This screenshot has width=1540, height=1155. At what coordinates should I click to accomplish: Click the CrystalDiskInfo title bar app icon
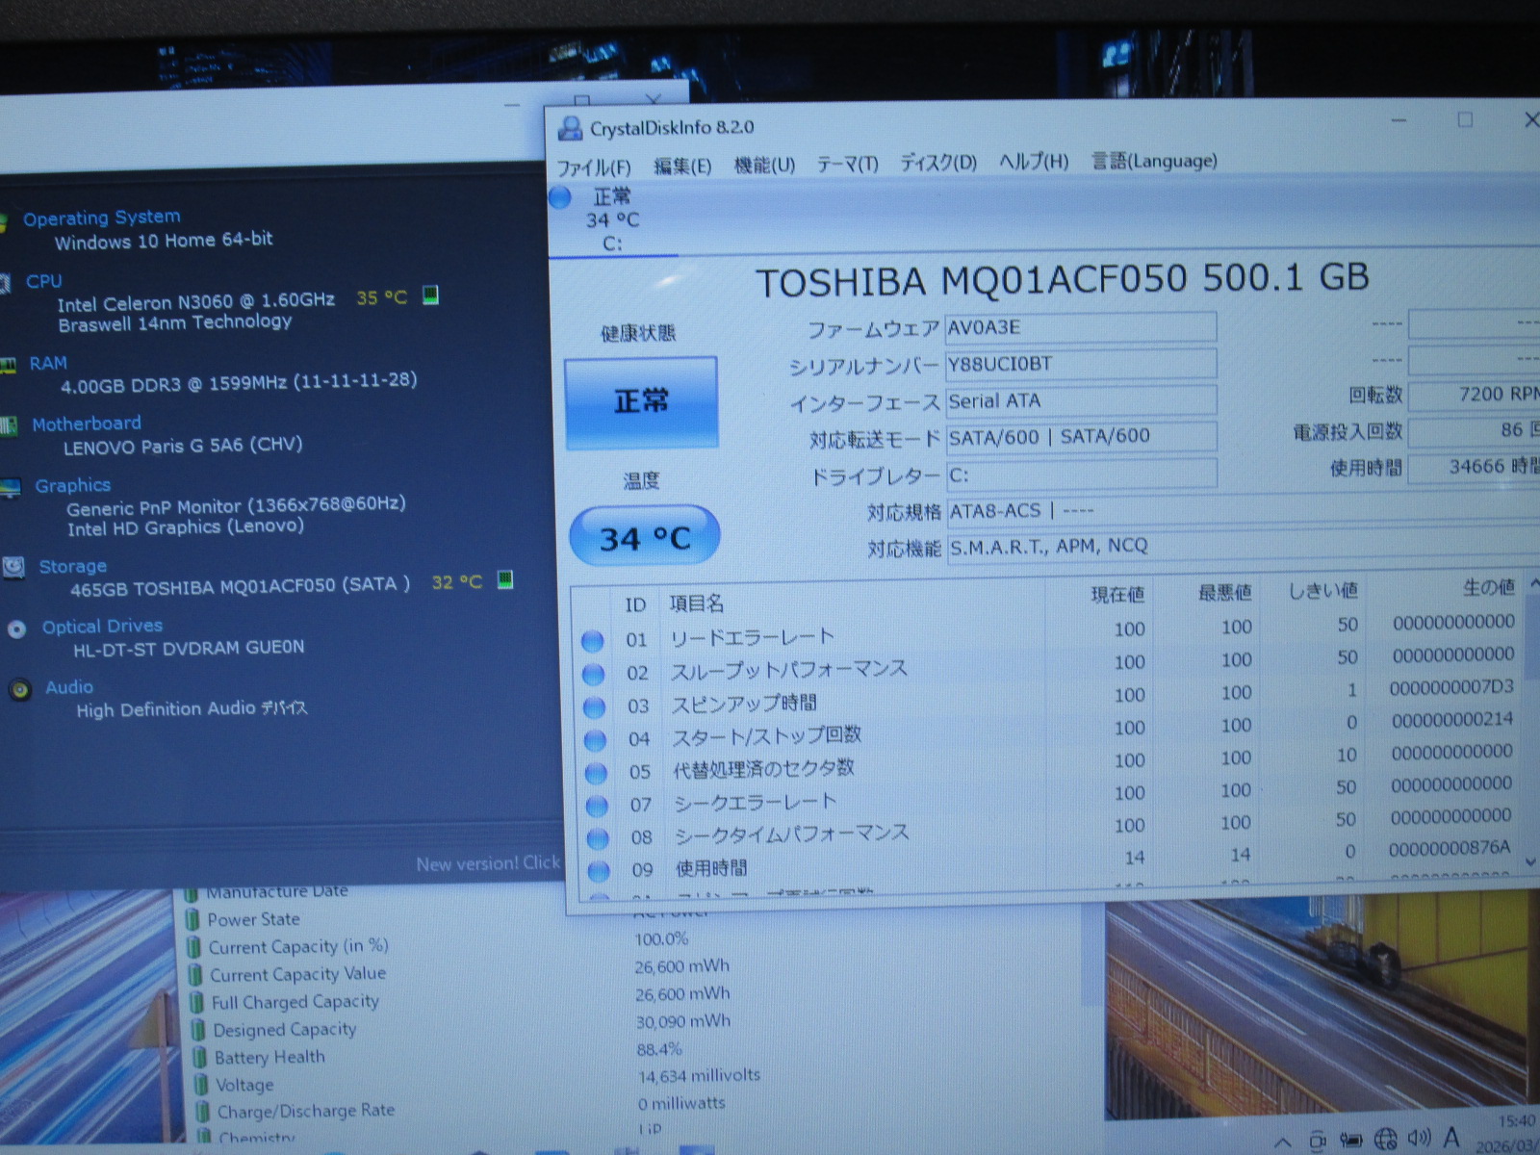570,128
